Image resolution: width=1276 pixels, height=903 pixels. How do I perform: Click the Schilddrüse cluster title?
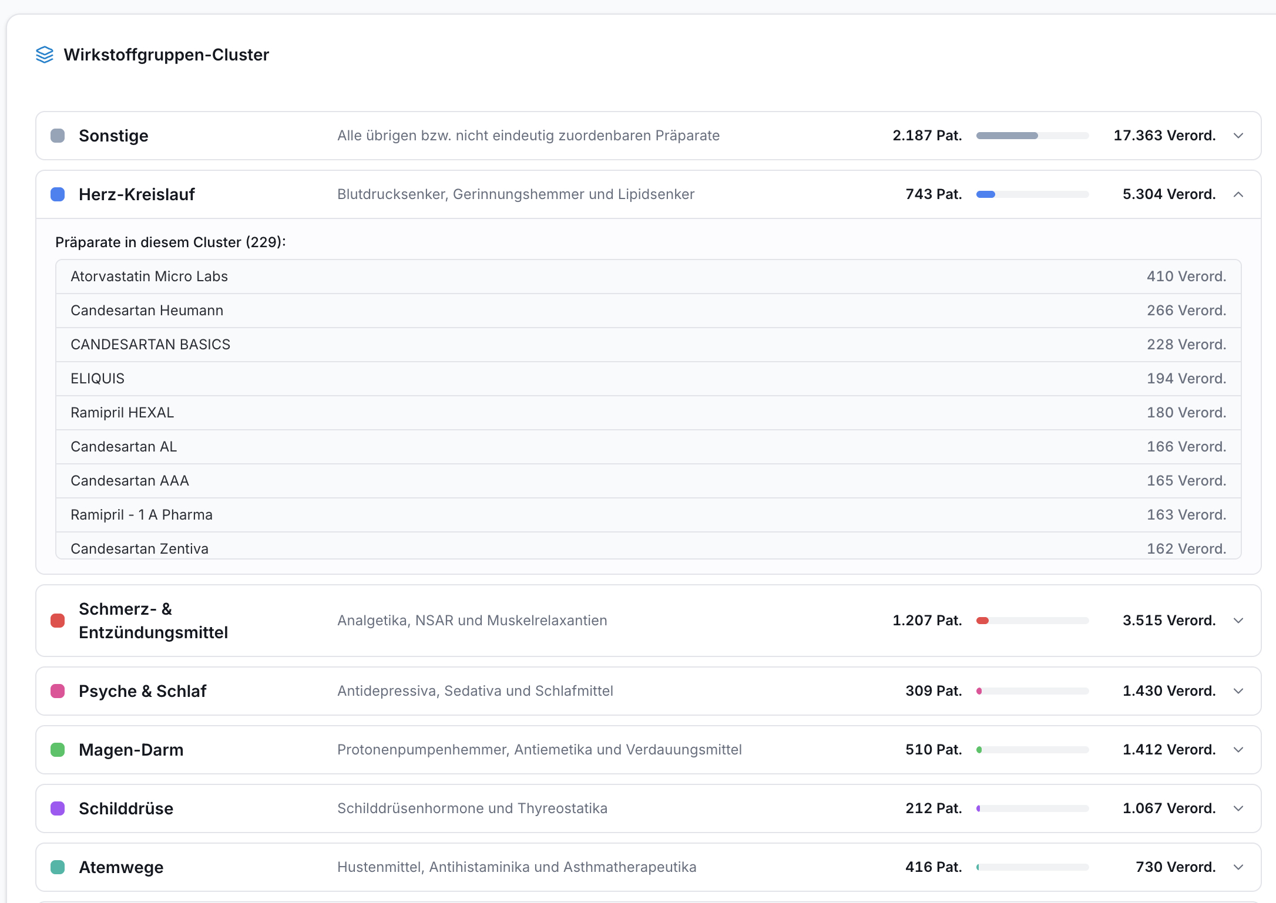126,808
